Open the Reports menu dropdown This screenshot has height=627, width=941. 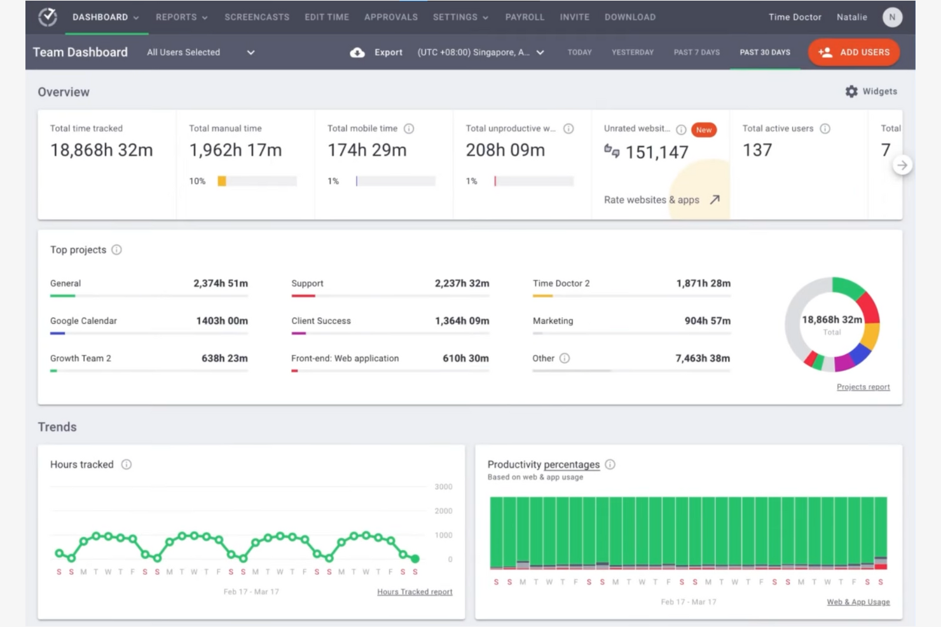pos(181,17)
